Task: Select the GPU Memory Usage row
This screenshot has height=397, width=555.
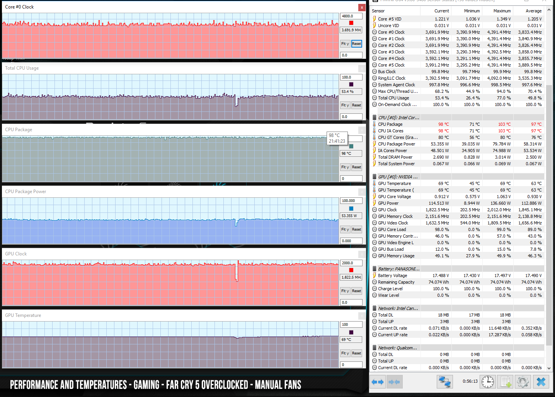Action: tap(458, 256)
